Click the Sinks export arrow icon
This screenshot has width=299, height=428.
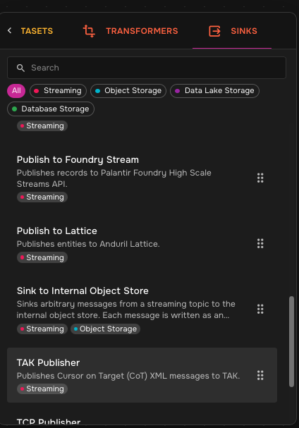214,31
